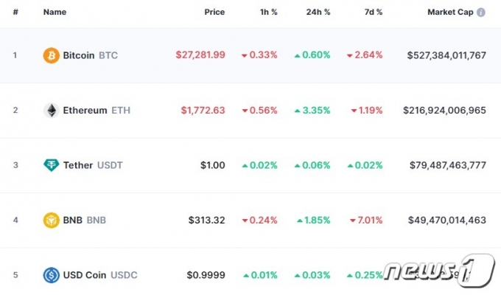Image resolution: width=501 pixels, height=295 pixels.
Task: Open the Ethereum ETH name link
Action: pyautogui.click(x=97, y=111)
